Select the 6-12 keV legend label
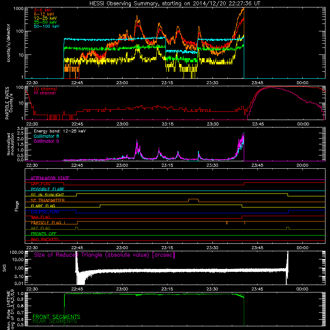Image resolution: width=330 pixels, height=330 pixels. point(44,14)
